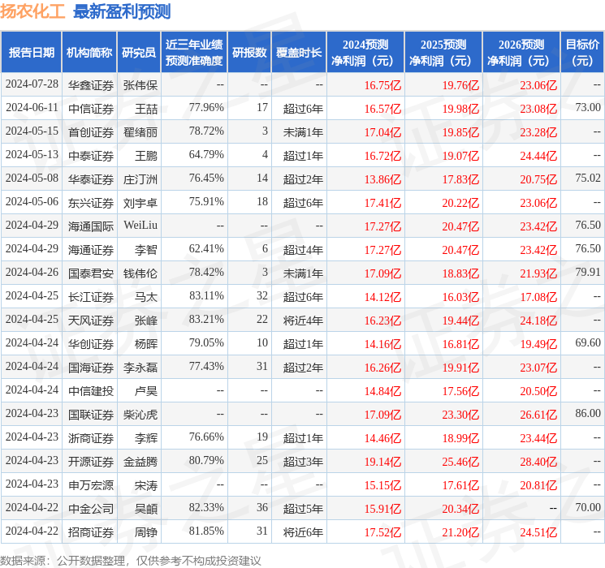This screenshot has width=605, height=568.
Task: Select the 国联证券 institution cell
Action: [91, 415]
